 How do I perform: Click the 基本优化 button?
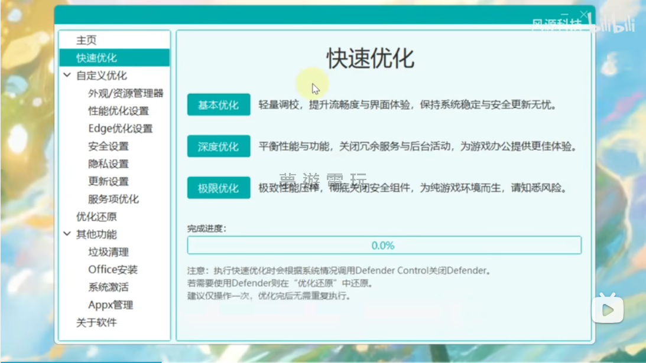pyautogui.click(x=218, y=105)
